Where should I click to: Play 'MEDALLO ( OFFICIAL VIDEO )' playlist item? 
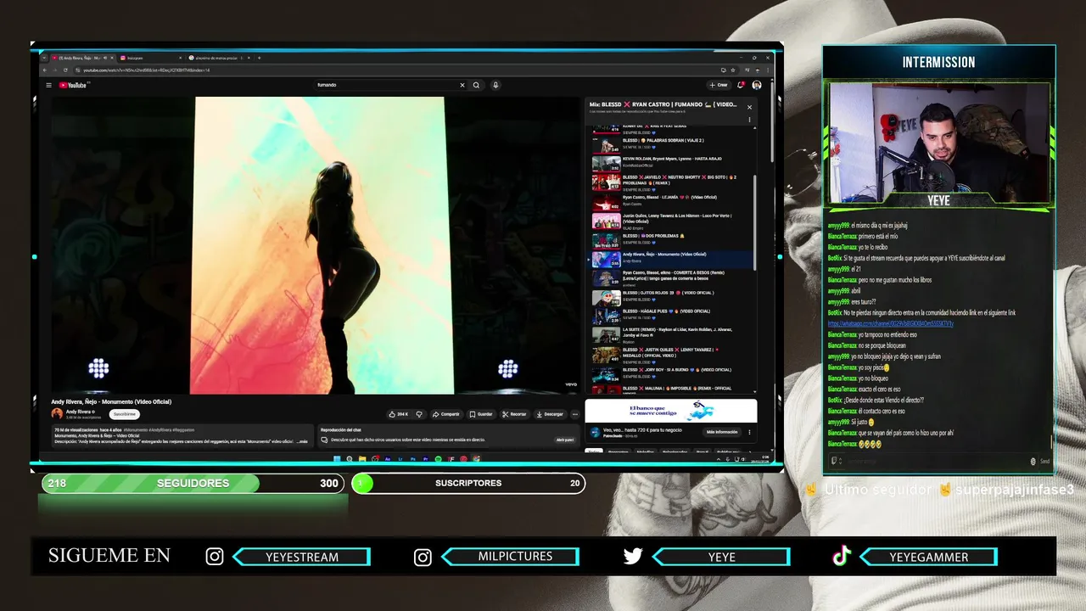[x=670, y=354]
